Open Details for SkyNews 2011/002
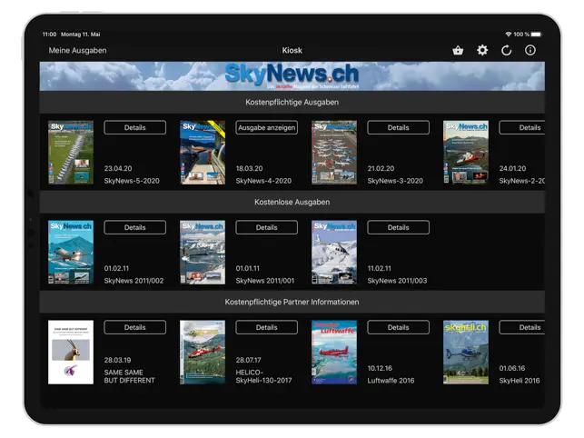 pos(134,227)
